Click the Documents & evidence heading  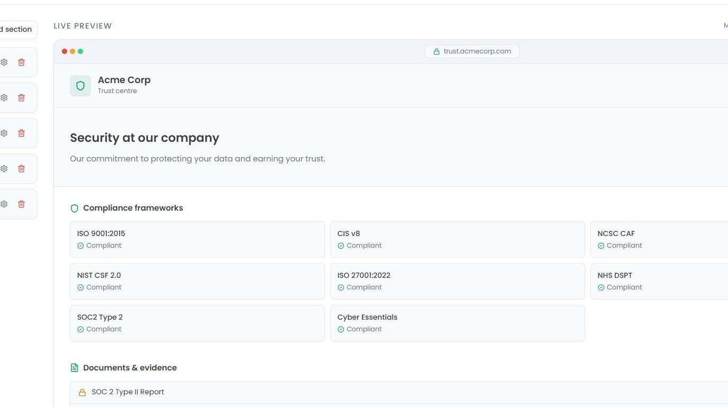point(130,368)
